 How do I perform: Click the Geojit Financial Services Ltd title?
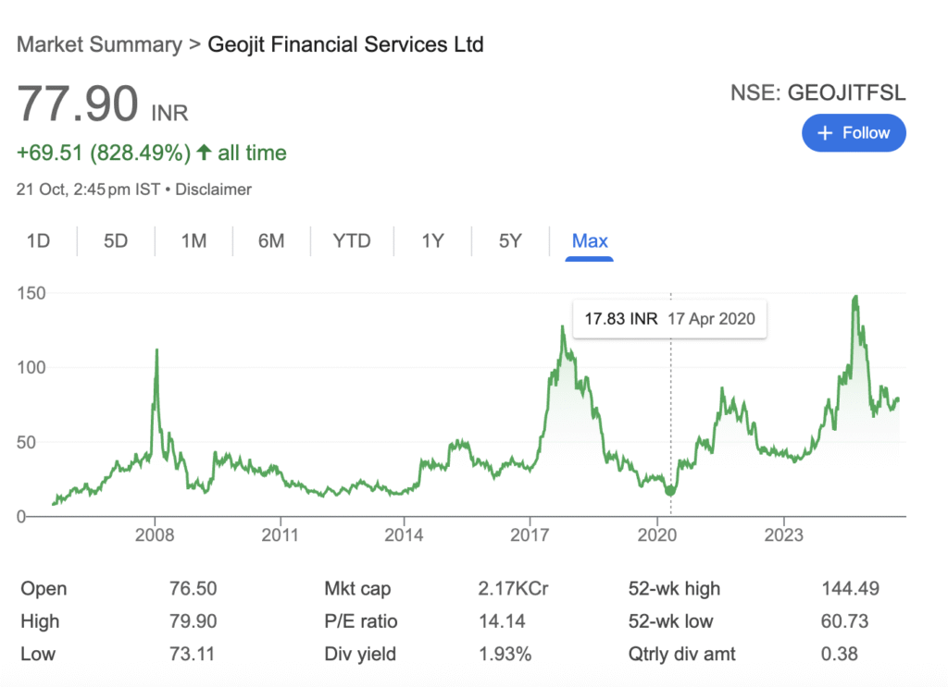pyautogui.click(x=345, y=44)
